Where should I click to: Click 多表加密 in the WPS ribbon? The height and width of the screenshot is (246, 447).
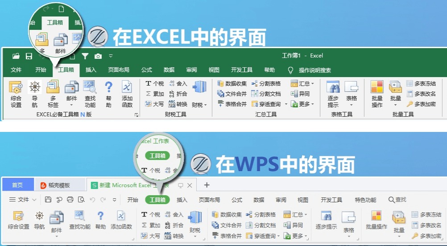click(x=426, y=236)
